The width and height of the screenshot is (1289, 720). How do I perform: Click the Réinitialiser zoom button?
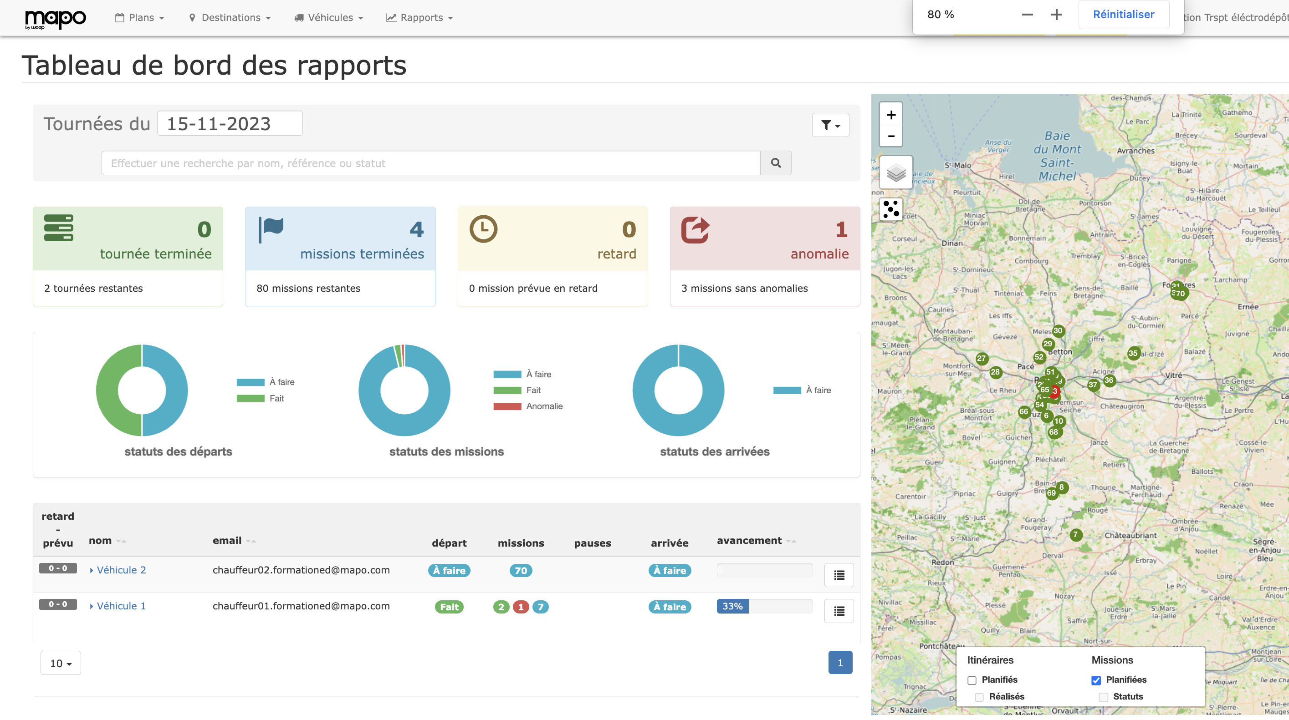tap(1123, 14)
